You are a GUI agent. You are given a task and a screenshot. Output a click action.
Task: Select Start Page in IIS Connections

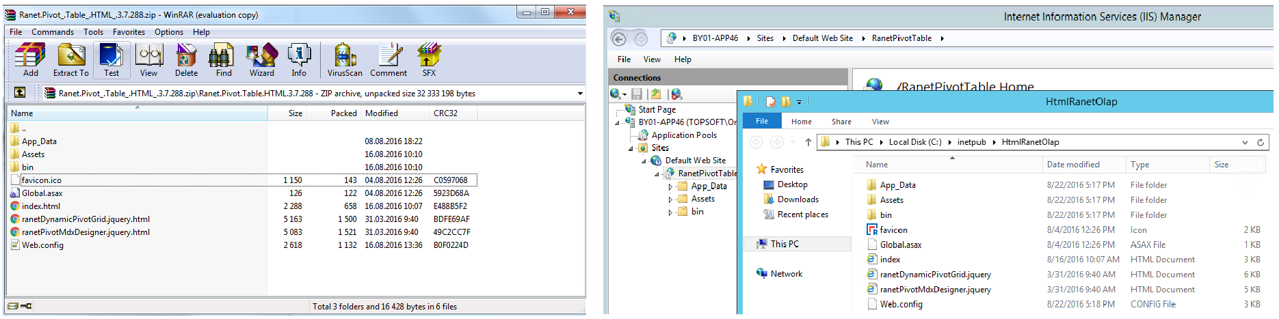point(657,109)
